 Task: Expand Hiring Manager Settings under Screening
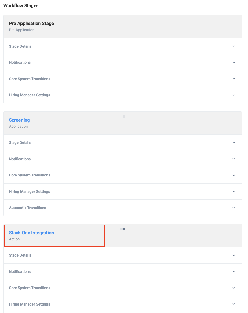pyautogui.click(x=123, y=191)
